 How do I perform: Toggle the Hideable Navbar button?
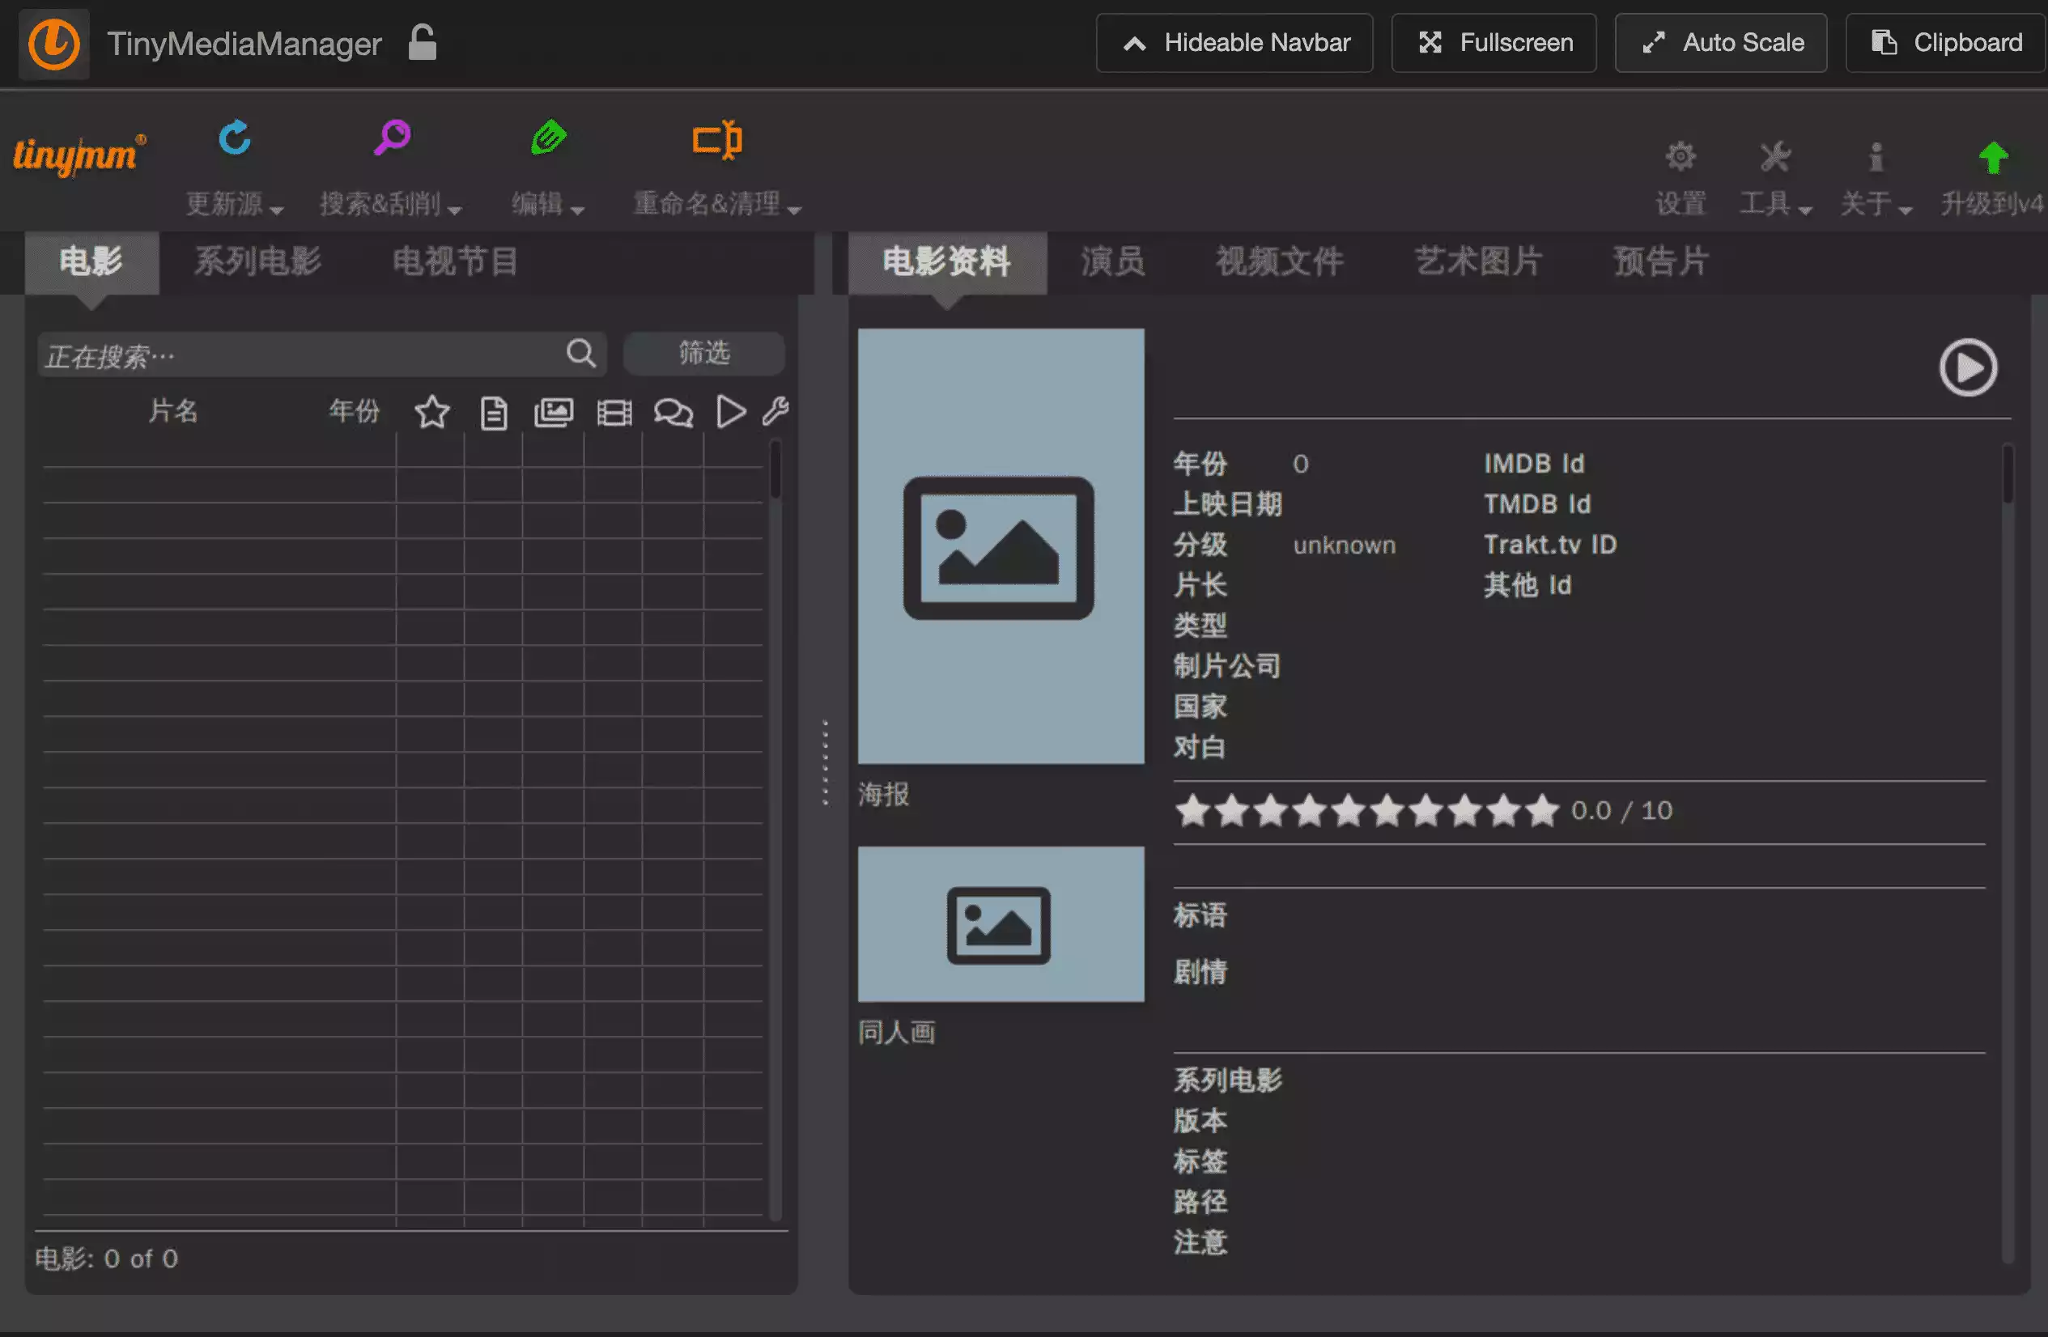(x=1234, y=43)
